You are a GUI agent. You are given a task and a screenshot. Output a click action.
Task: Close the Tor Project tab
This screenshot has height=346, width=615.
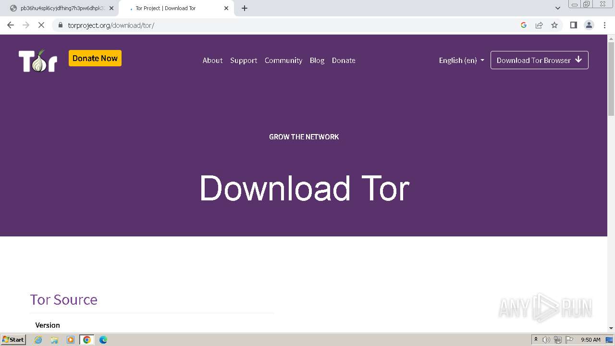tap(226, 8)
